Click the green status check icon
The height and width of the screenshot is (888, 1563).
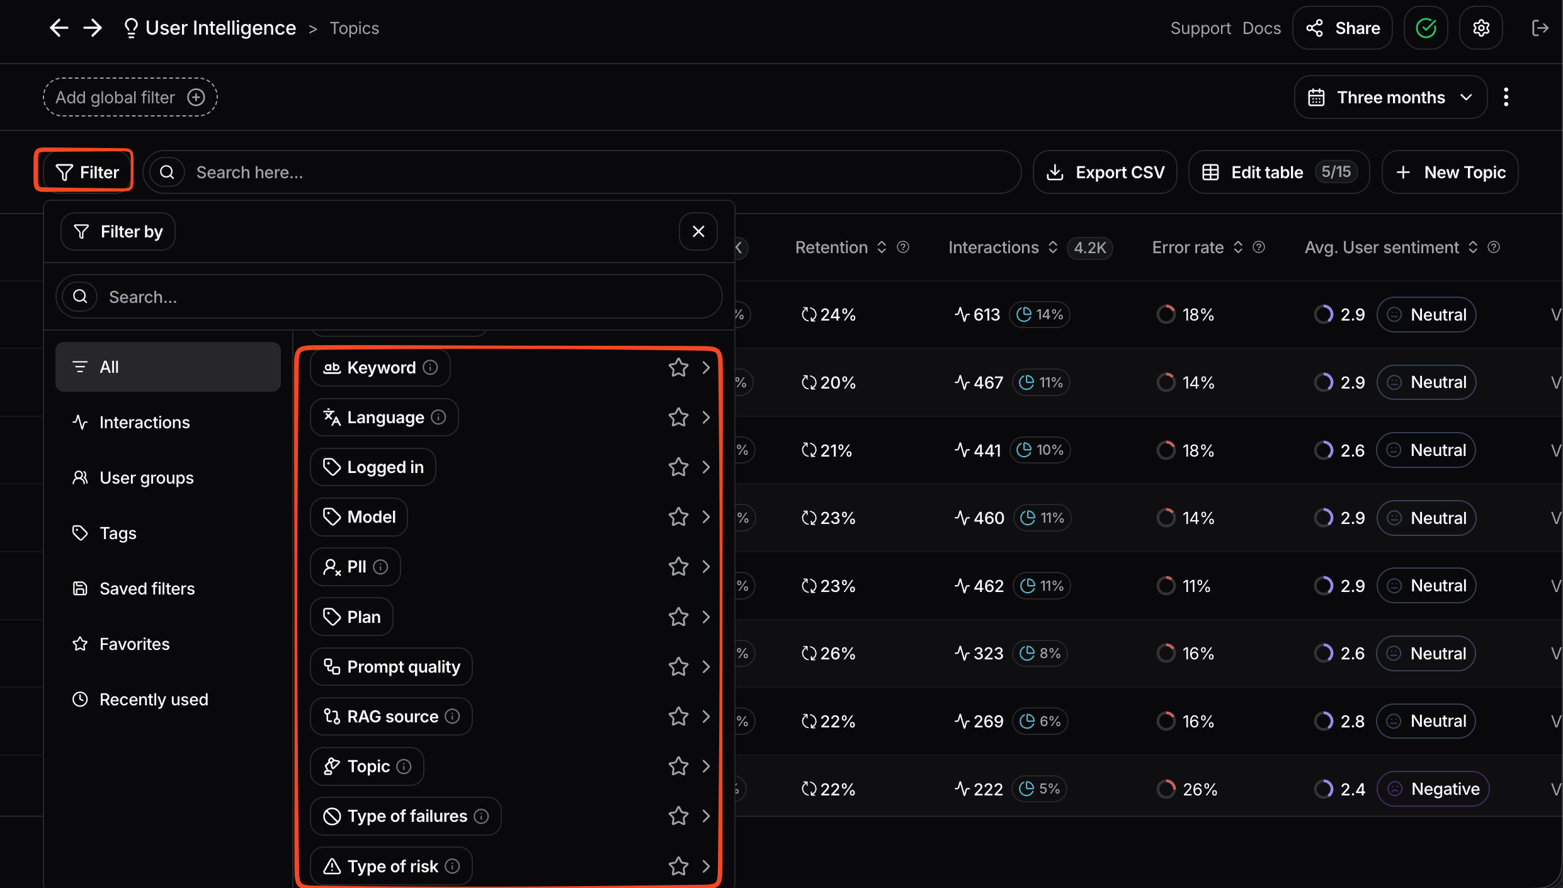(x=1426, y=28)
